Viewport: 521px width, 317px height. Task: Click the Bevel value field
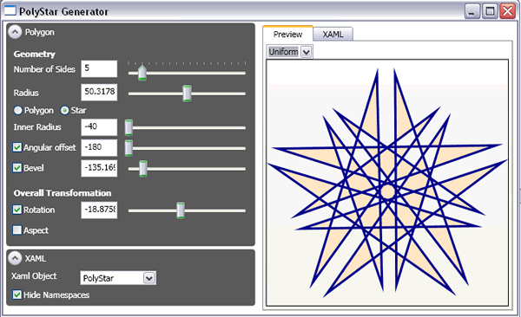point(99,168)
